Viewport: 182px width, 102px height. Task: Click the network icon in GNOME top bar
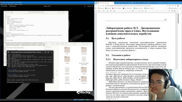[88, 6]
